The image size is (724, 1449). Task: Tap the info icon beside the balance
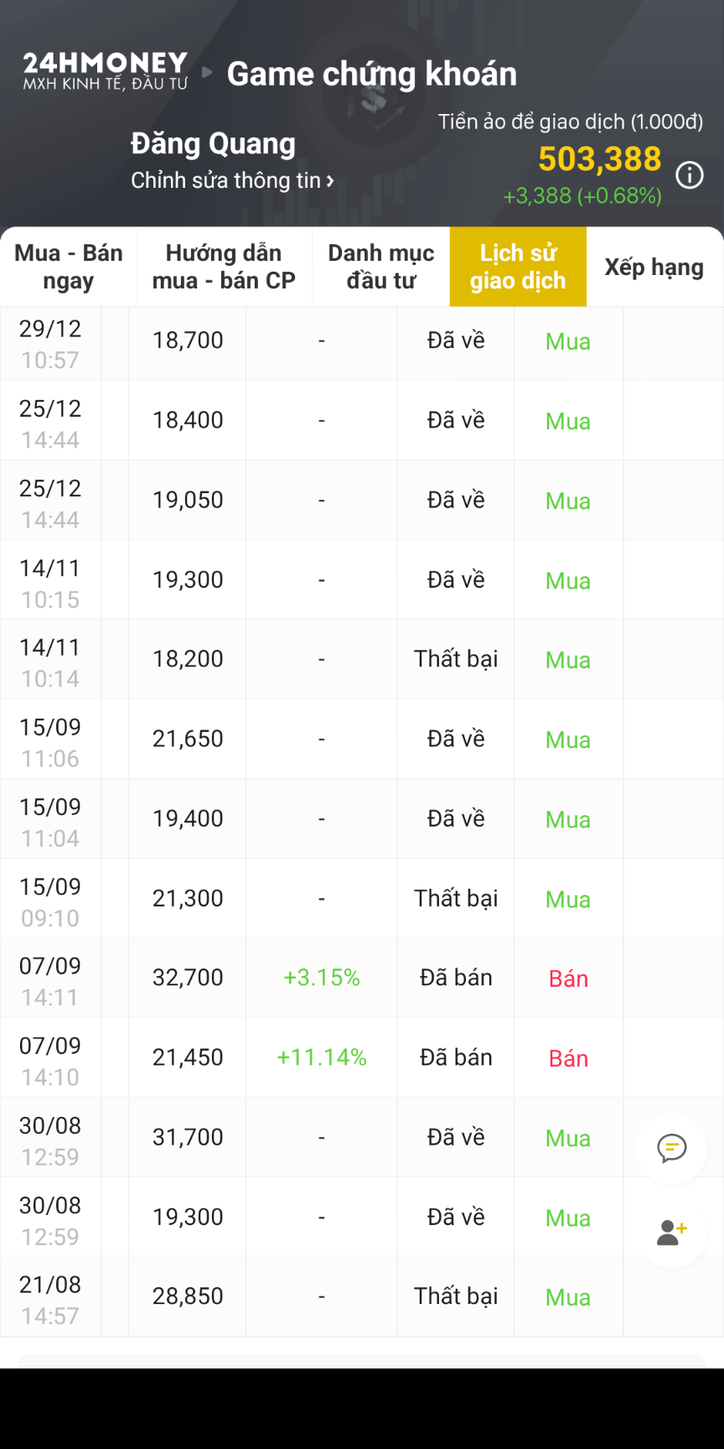[x=690, y=175]
